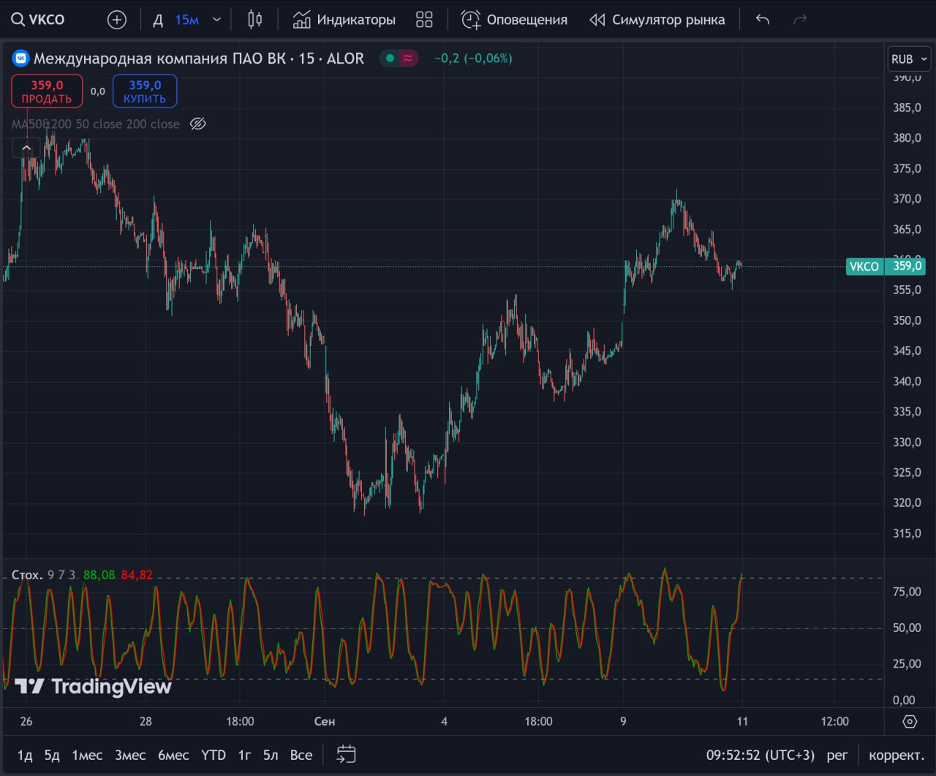Click the 12:00 label on time axis
This screenshot has width=936, height=776.
835,721
